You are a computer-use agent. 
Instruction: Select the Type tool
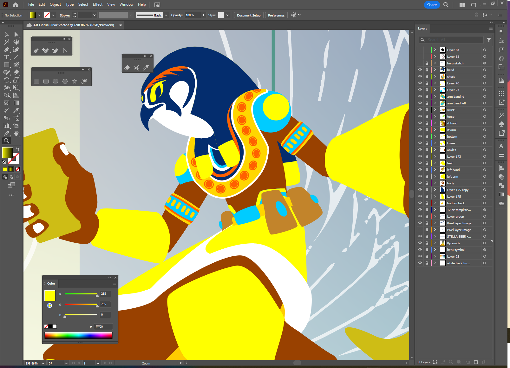point(7,57)
